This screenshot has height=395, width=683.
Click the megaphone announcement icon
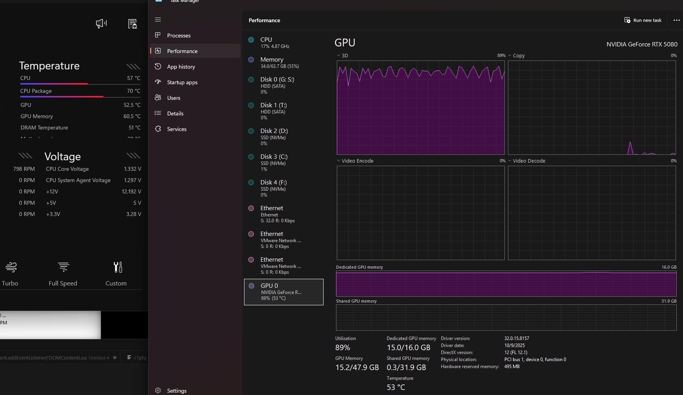[x=101, y=24]
